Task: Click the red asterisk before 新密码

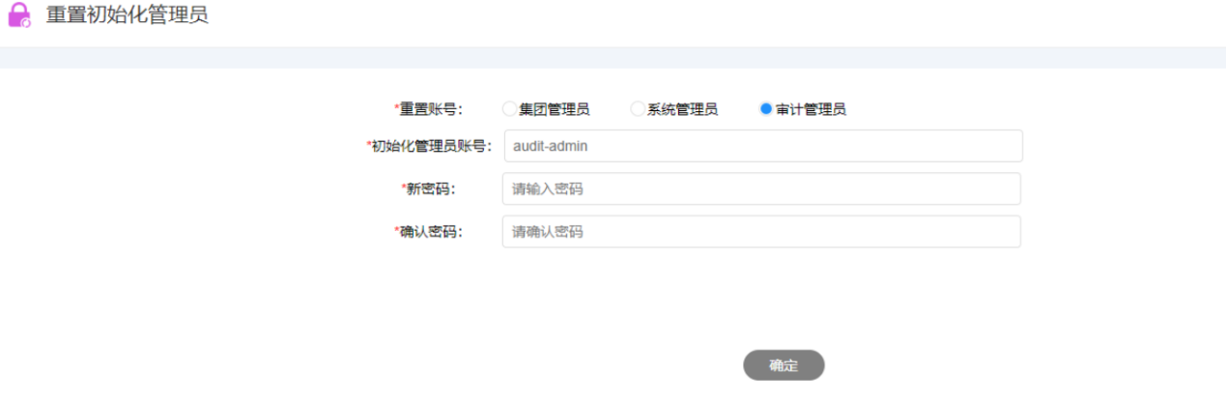Action: tap(403, 188)
